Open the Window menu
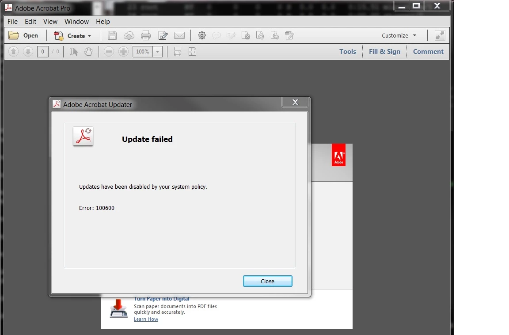The width and height of the screenshot is (509, 335). click(76, 21)
